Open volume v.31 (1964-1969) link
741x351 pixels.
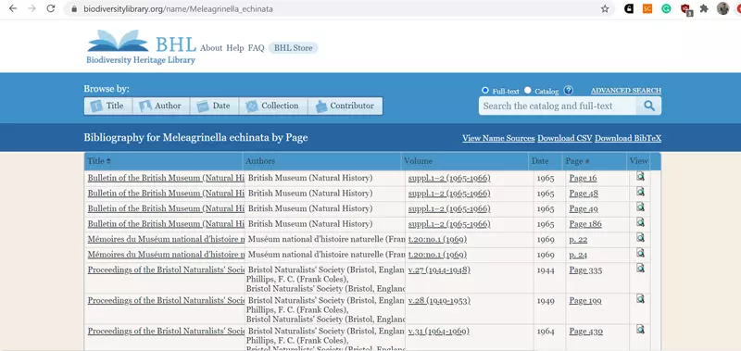tap(438, 332)
